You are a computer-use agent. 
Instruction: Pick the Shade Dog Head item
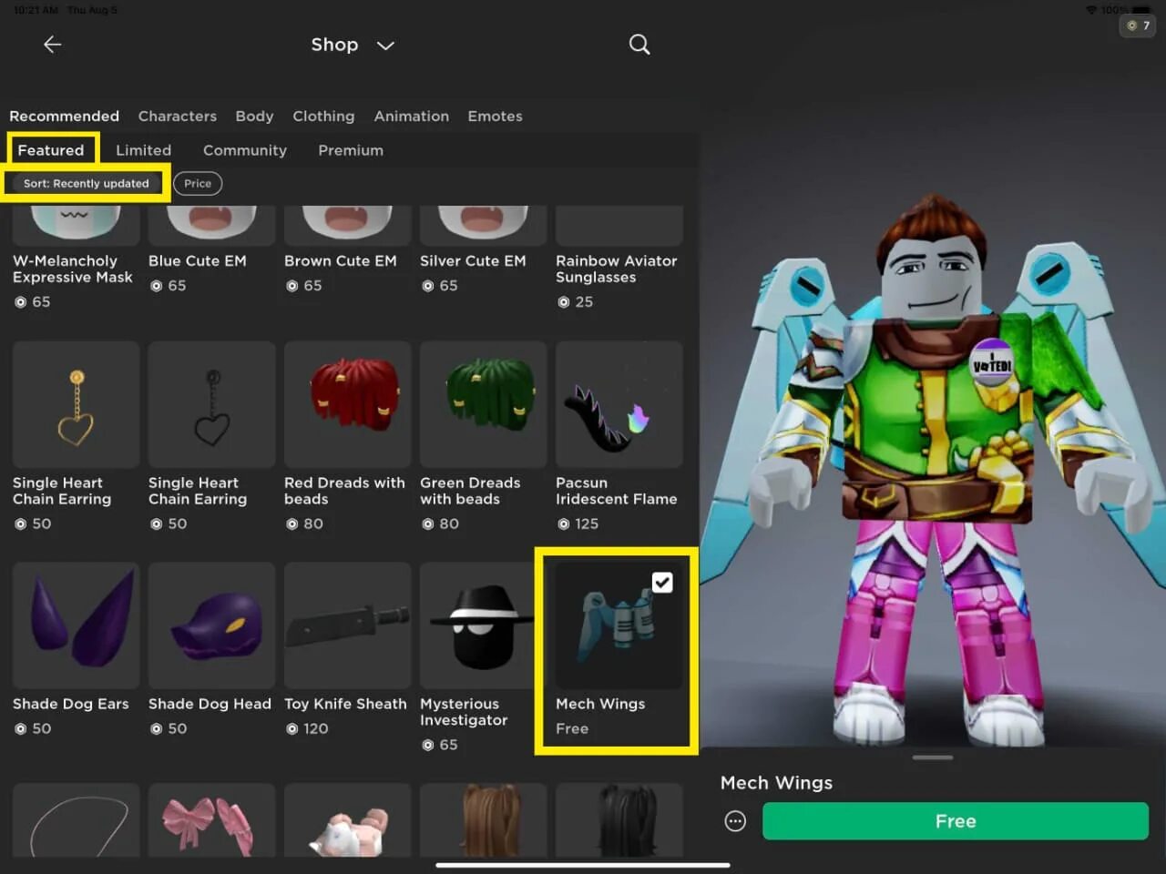click(212, 625)
